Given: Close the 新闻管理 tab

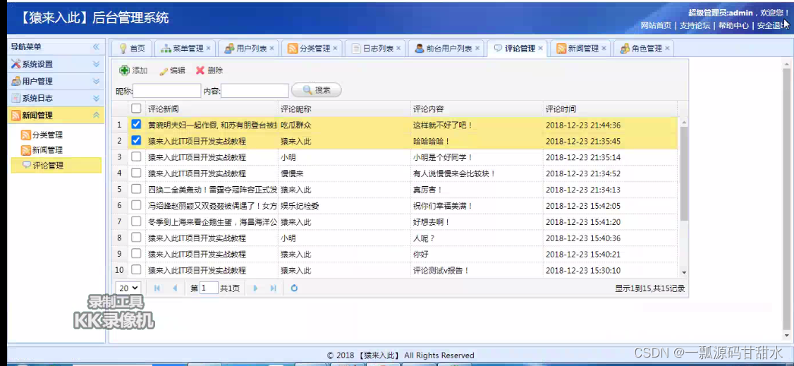Looking at the screenshot, I should [x=604, y=48].
